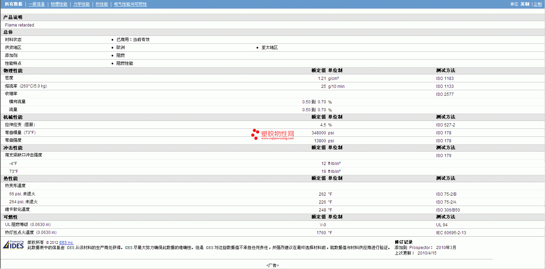Go to 热性能 section link
Viewport: 545px width, 269px height.
pyautogui.click(x=102, y=4)
